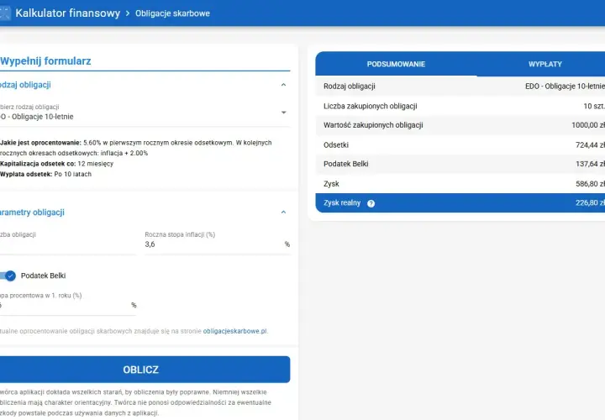Click the Rodzaj obligacji summary row
The height and width of the screenshot is (420, 605).
tap(460, 86)
